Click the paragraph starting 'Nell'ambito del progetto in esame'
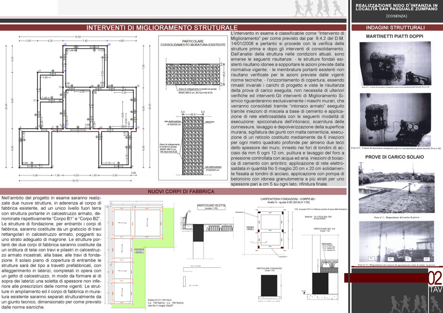Image resolution: width=443 pixels, height=313 pixels. point(51,253)
